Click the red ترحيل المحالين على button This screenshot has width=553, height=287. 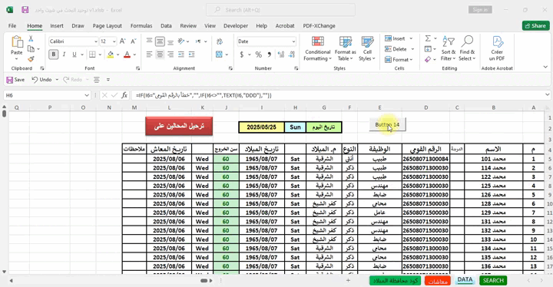click(179, 126)
